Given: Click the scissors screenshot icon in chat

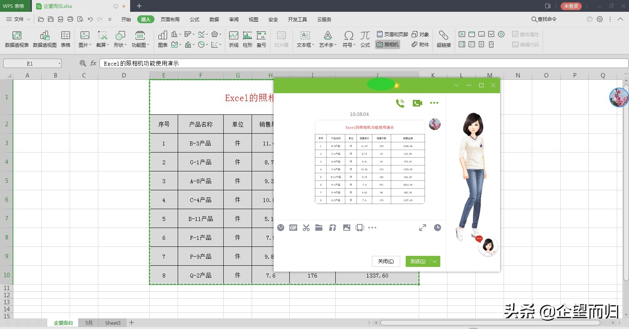Looking at the screenshot, I should pyautogui.click(x=306, y=228).
